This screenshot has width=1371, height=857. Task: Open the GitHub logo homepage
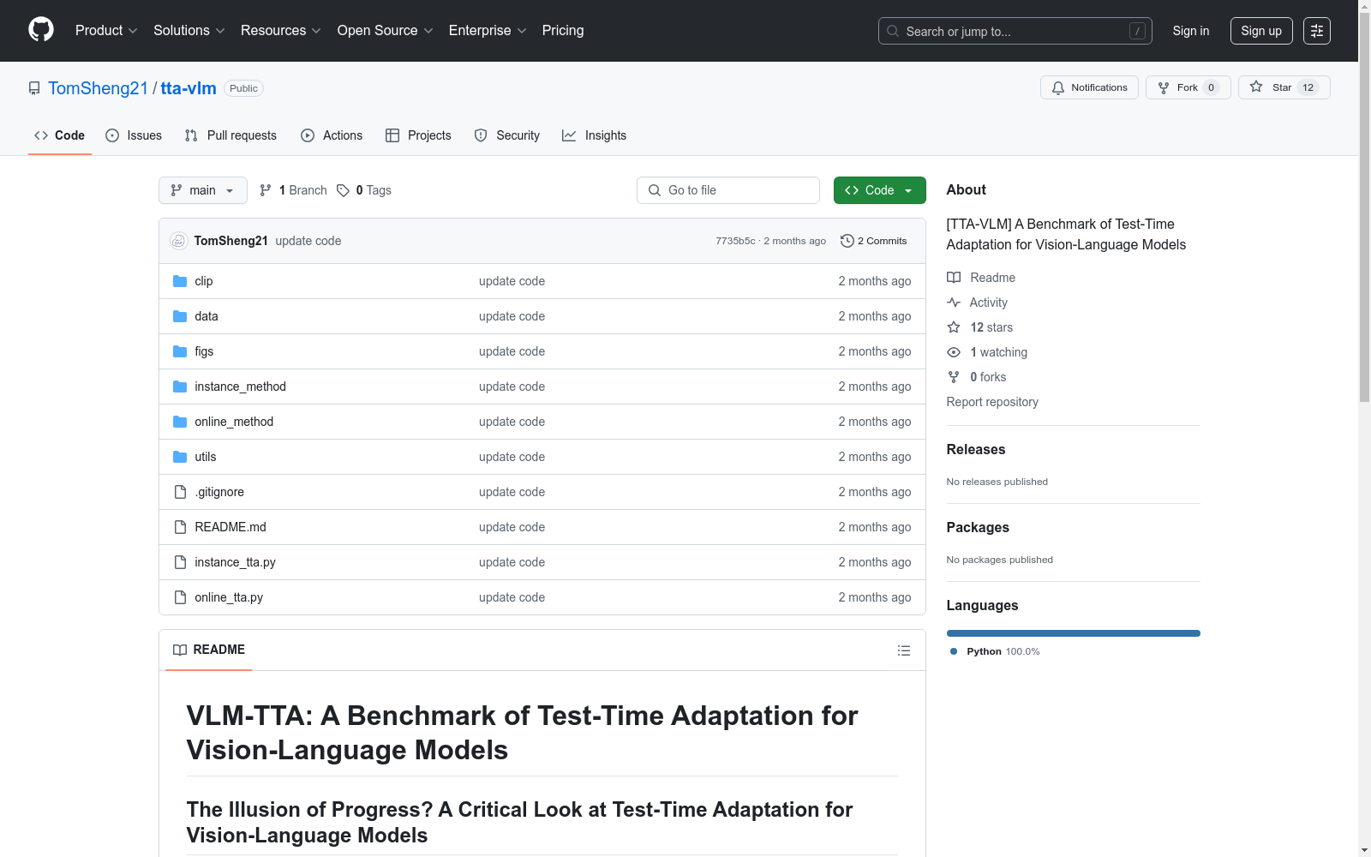pyautogui.click(x=41, y=30)
